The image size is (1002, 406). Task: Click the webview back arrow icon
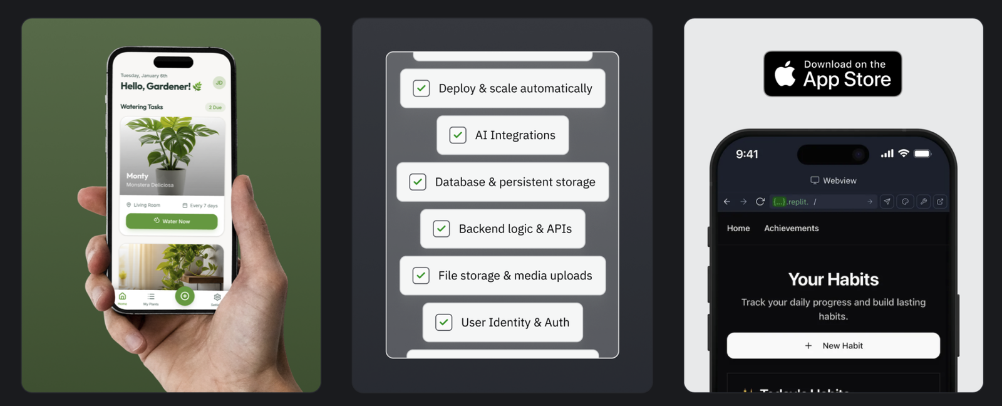click(x=726, y=202)
